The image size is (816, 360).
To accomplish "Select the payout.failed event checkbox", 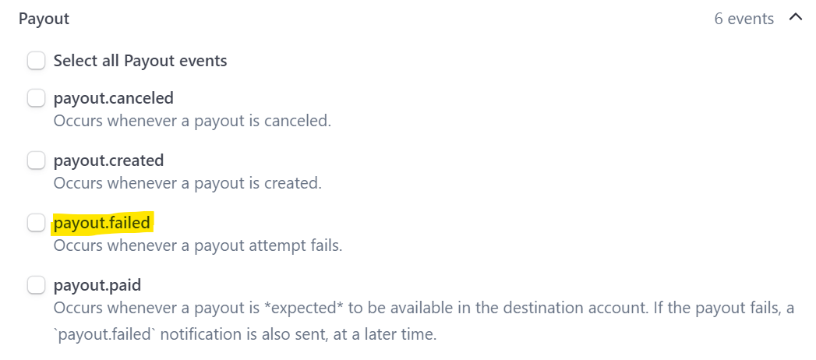I will tap(36, 223).
